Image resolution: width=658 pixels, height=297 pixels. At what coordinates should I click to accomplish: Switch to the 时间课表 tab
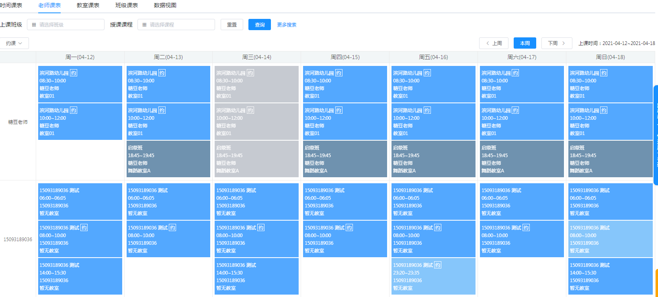coord(11,5)
